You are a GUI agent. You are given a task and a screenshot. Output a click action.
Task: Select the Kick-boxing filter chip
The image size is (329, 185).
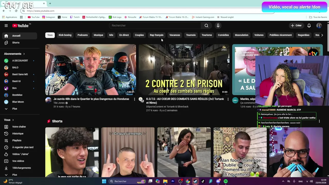tap(65, 35)
